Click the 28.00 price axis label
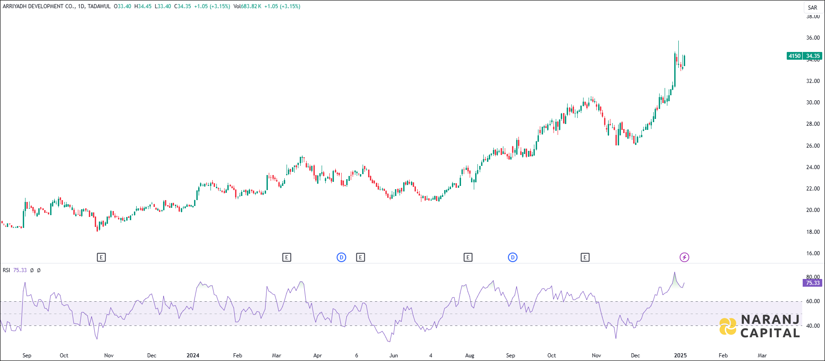This screenshot has width=825, height=361. 813,124
